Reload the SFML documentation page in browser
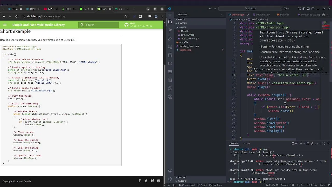This screenshot has width=332, height=187. 16,16
